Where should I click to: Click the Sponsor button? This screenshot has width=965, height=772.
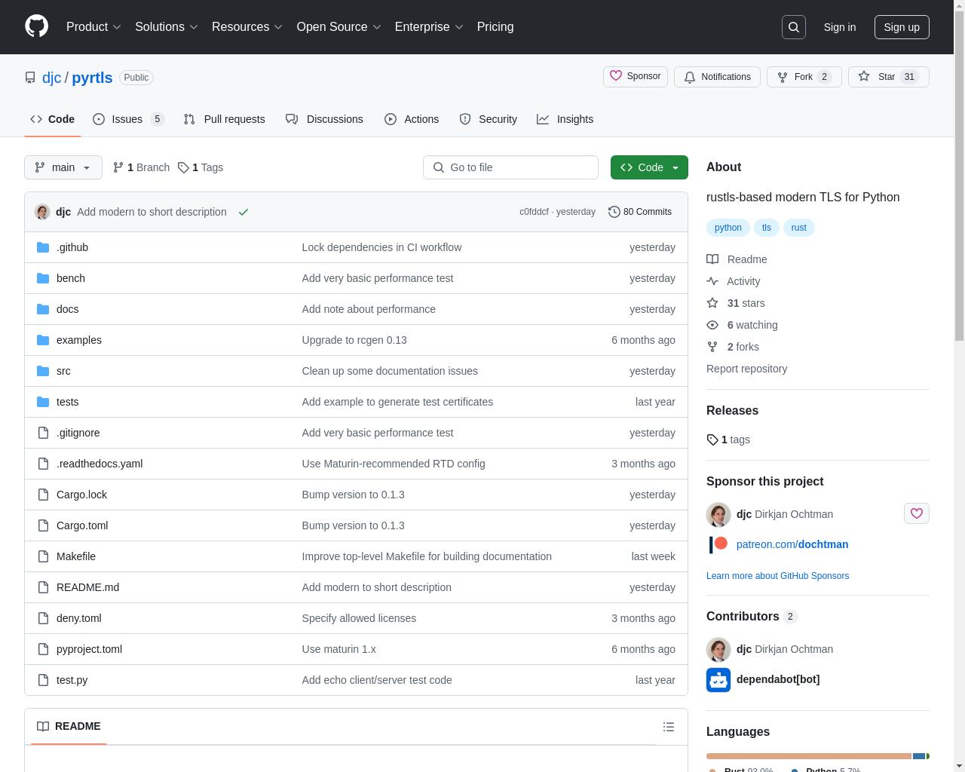[x=636, y=77]
